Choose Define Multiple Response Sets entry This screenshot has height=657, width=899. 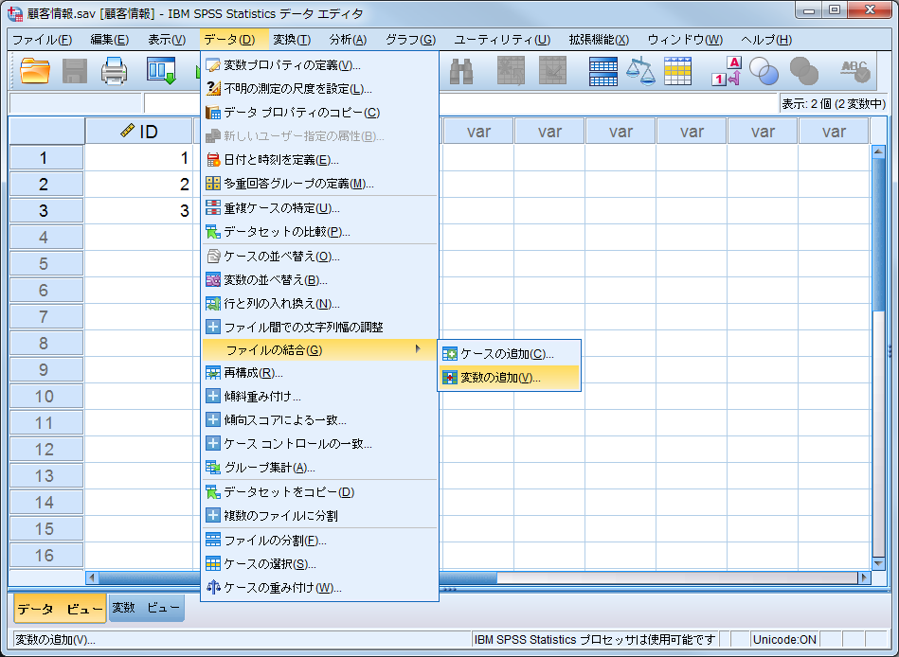(319, 184)
